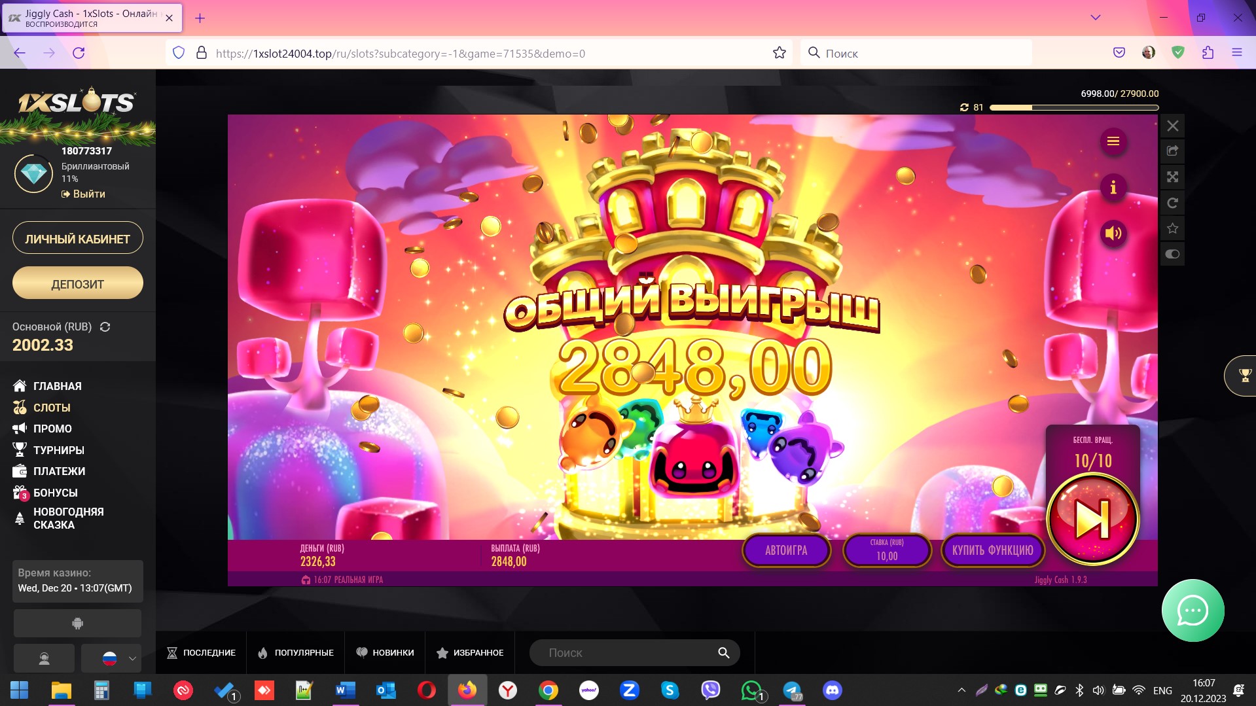Switch to ПОПУЛЯРНЫЕ games tab
The image size is (1256, 706).
coord(295,652)
